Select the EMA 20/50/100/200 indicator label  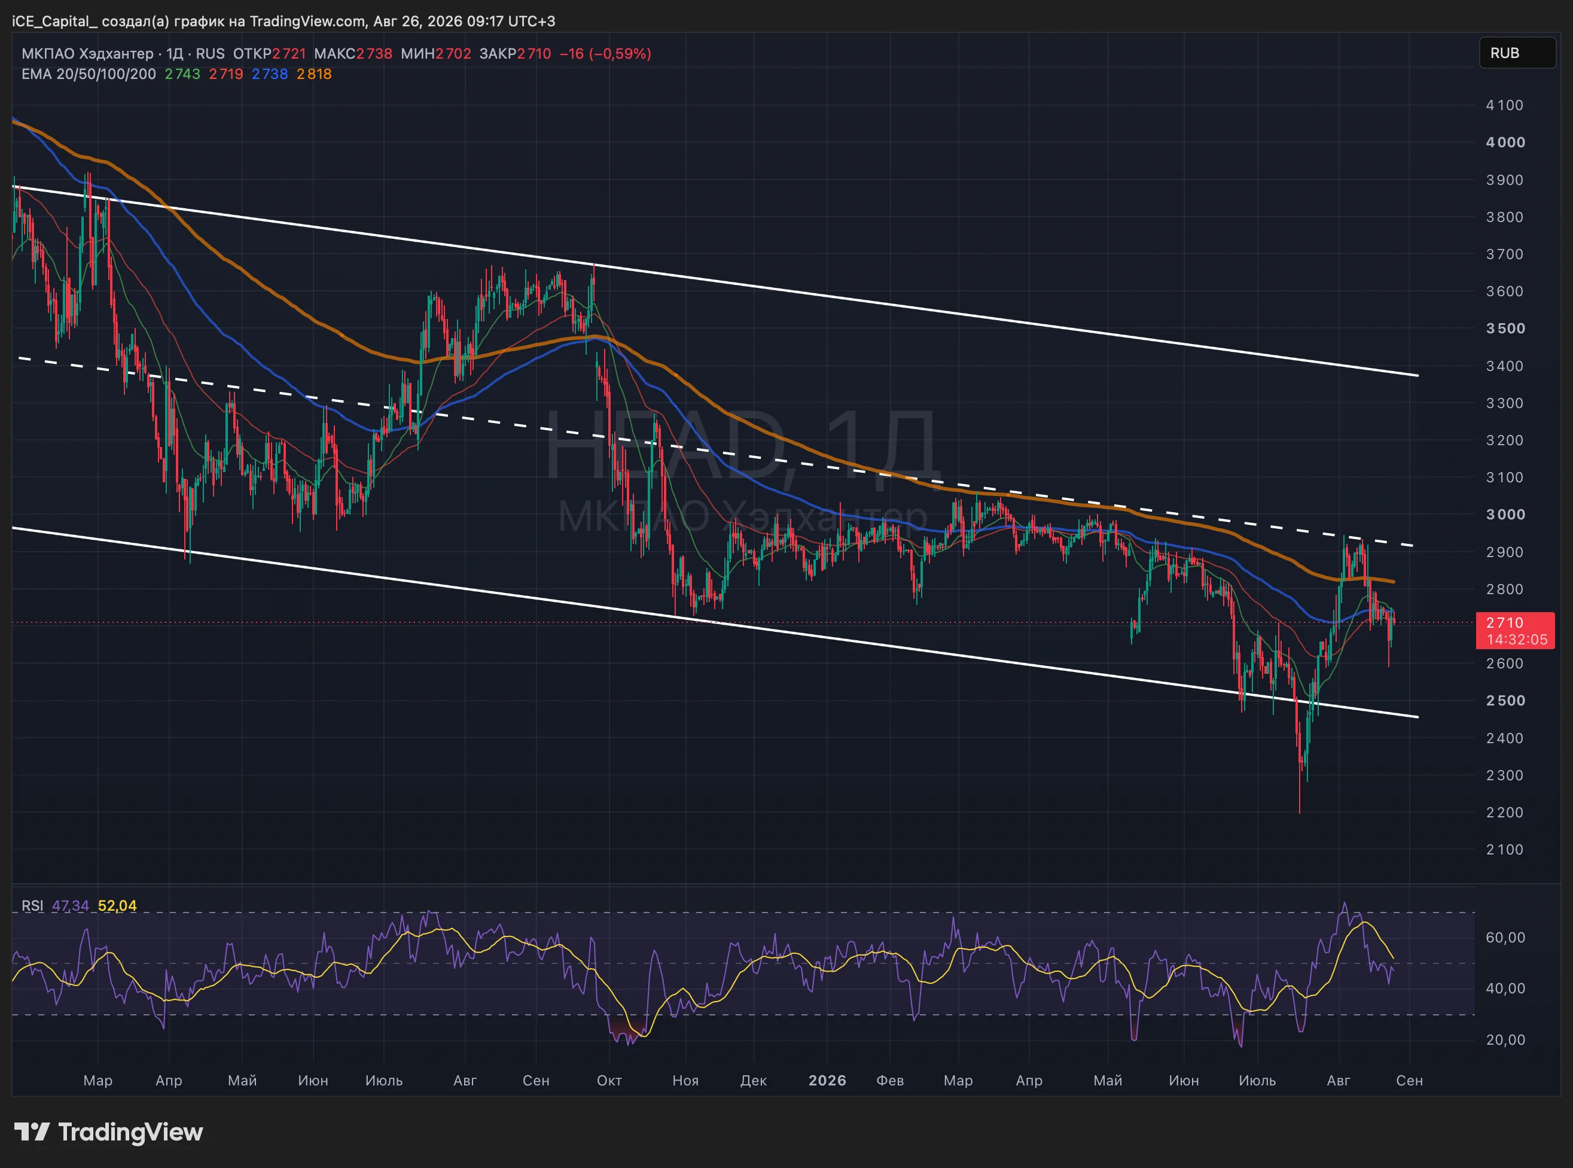coord(89,74)
